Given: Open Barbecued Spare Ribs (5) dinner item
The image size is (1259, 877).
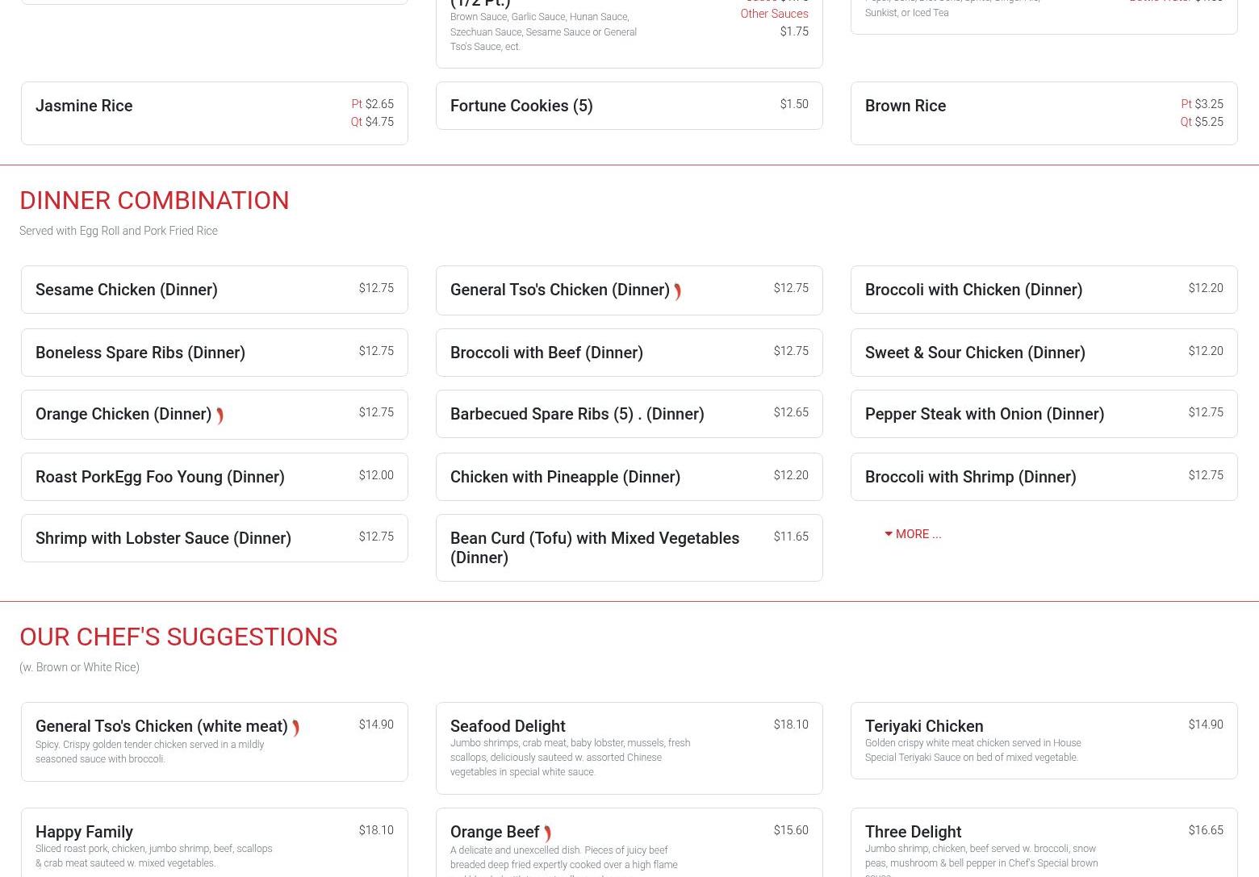Looking at the screenshot, I should (576, 414).
